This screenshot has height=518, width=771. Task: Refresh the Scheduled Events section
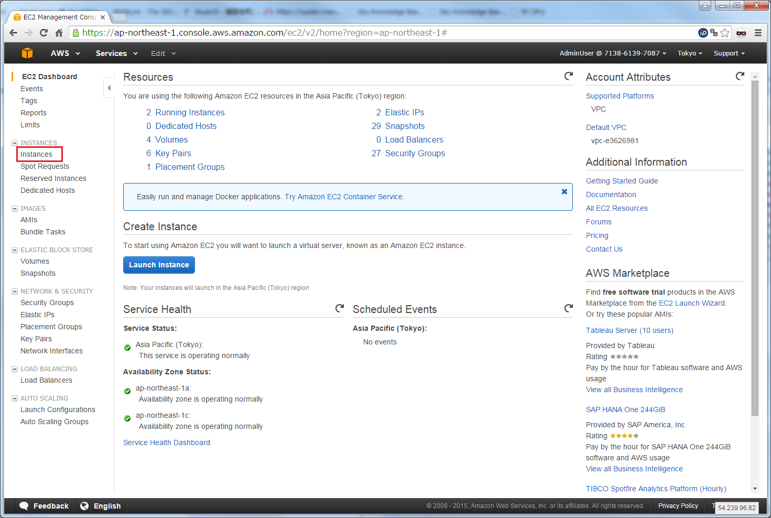pyautogui.click(x=568, y=308)
